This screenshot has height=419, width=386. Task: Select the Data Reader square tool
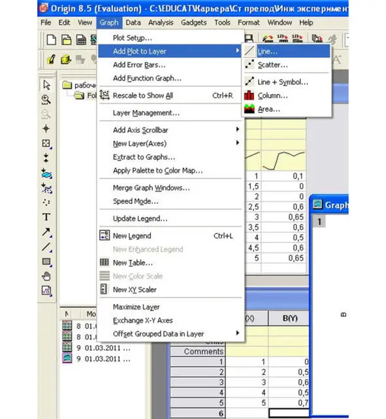coord(46,144)
